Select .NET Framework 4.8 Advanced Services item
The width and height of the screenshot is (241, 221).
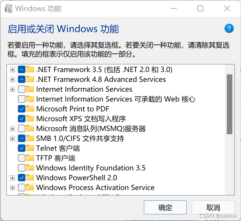[x=101, y=79]
